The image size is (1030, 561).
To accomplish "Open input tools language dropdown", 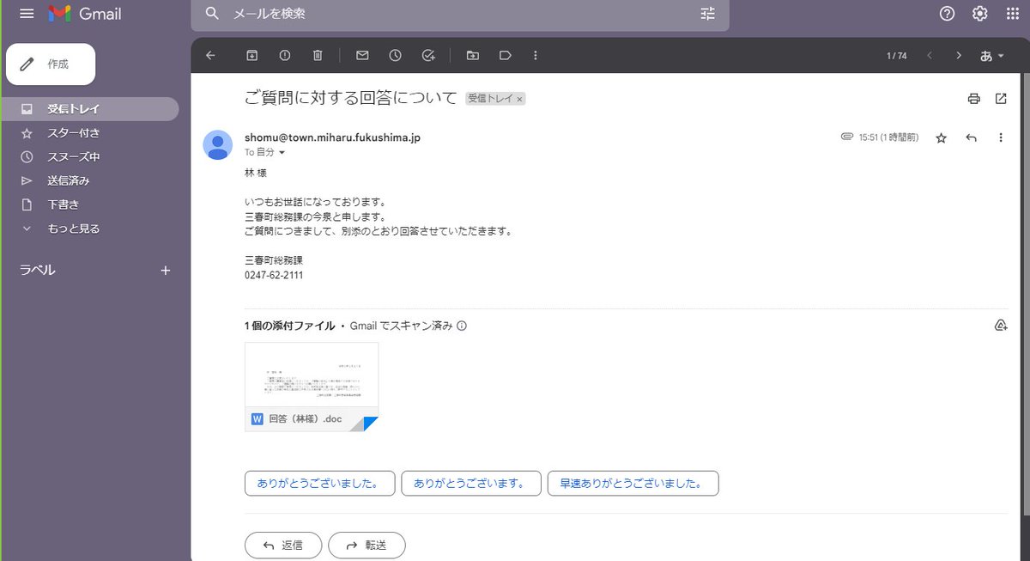I will (x=992, y=55).
